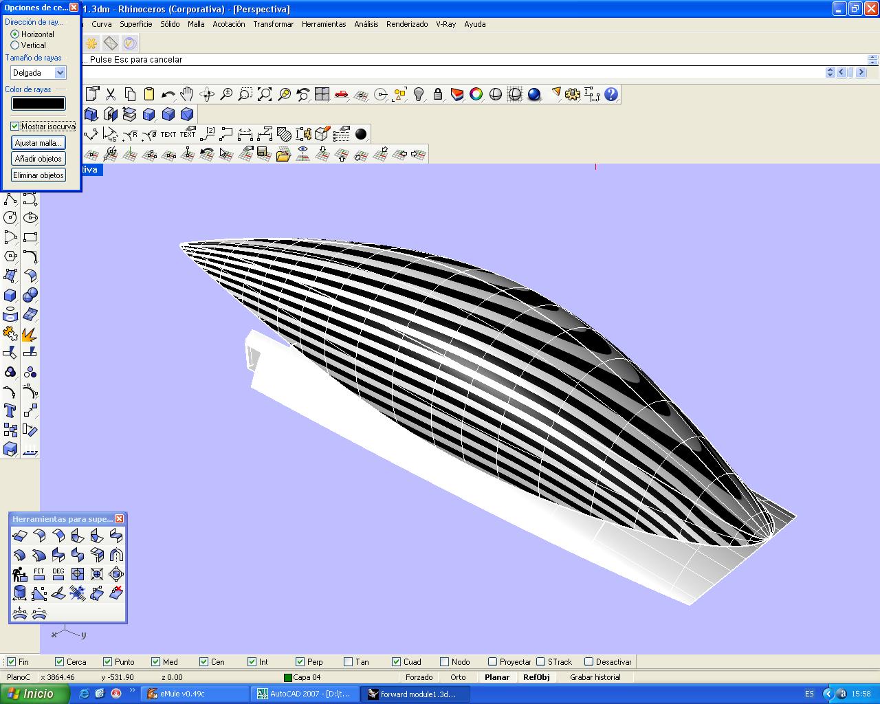Select the Vertical stripe direction
The width and height of the screenshot is (880, 704).
pos(15,45)
